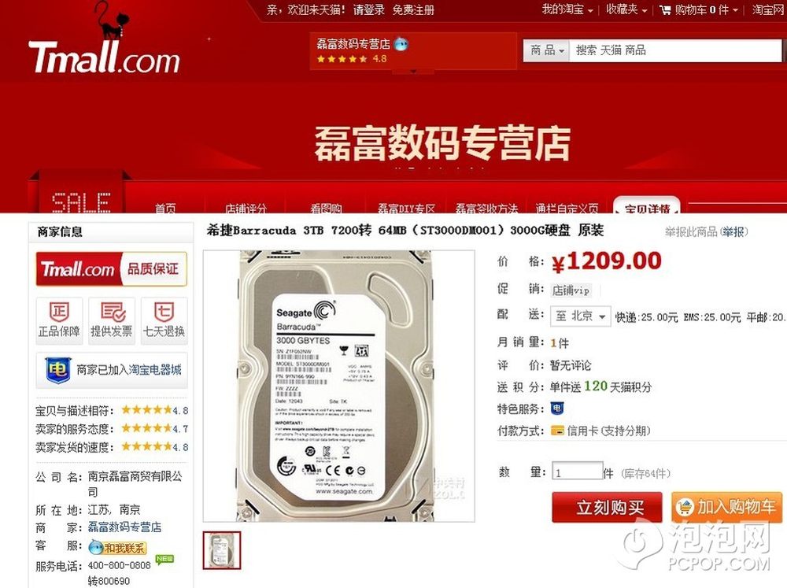
Task: Select the hard drive thumbnail below main image
Action: (x=222, y=550)
